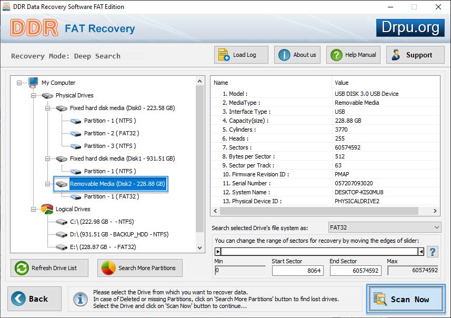Screen dimensions: 451x318
Task: Click the Removable Media Disk2 drive icon
Action: click(62, 184)
